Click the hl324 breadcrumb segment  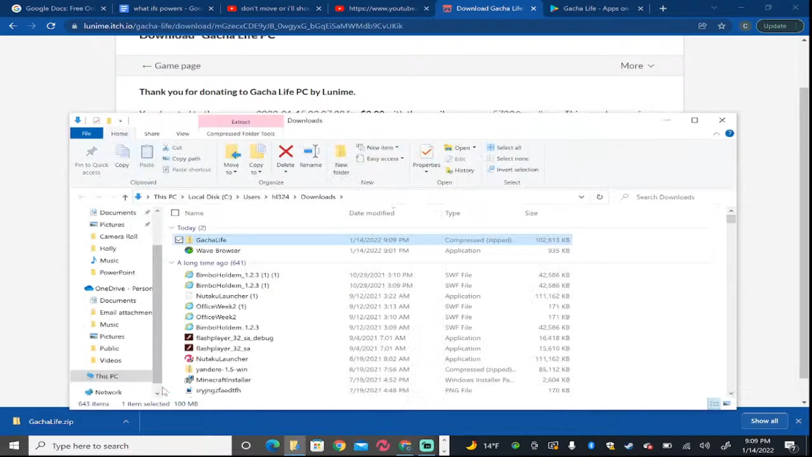click(280, 197)
